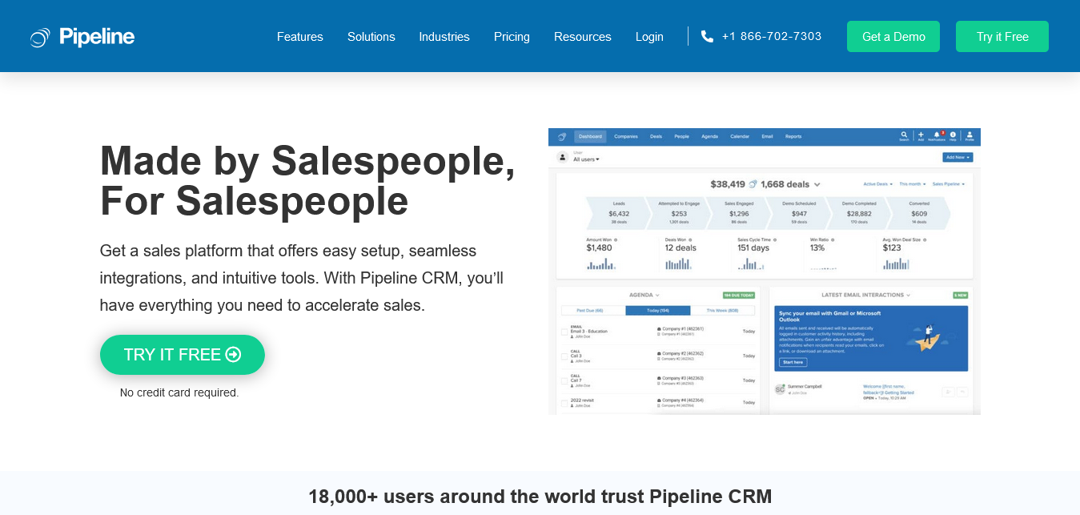
Task: Click the large TRY IT FREE button
Action: [x=183, y=355]
